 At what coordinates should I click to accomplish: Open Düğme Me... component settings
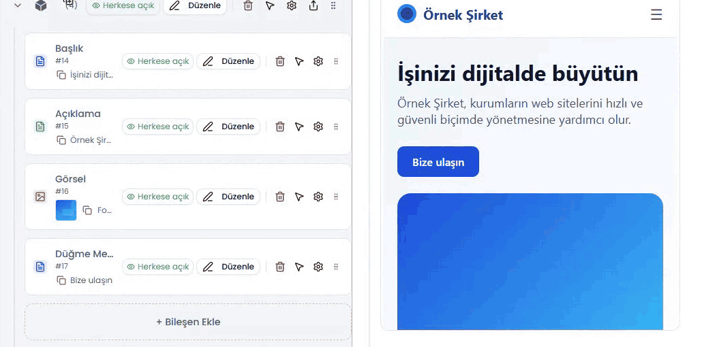(x=318, y=267)
